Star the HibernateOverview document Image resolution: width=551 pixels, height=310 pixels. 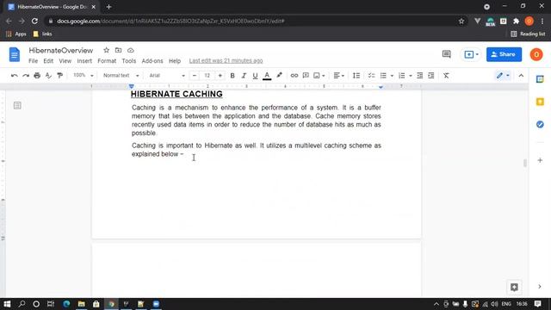(x=106, y=50)
